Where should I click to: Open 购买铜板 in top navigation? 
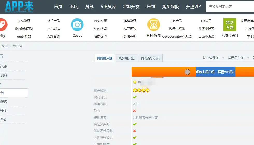(x=171, y=7)
